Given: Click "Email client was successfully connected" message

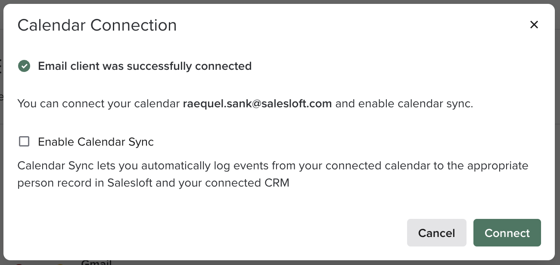Looking at the screenshot, I should 145,66.
